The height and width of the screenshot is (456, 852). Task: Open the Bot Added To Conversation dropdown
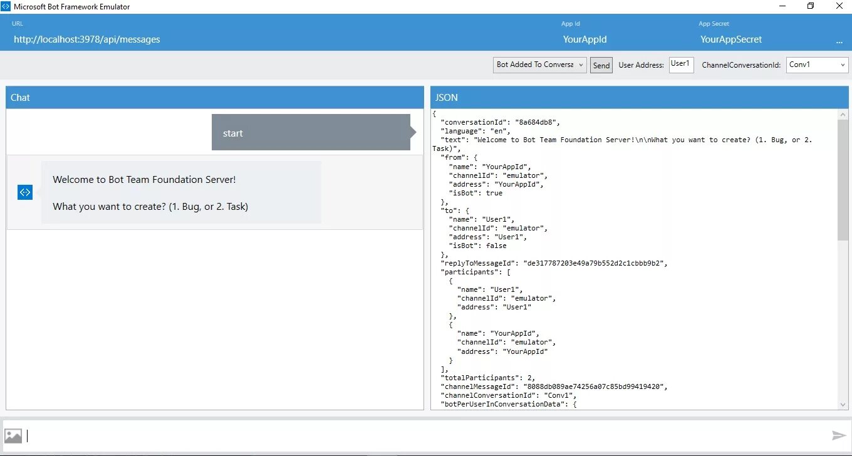(540, 65)
